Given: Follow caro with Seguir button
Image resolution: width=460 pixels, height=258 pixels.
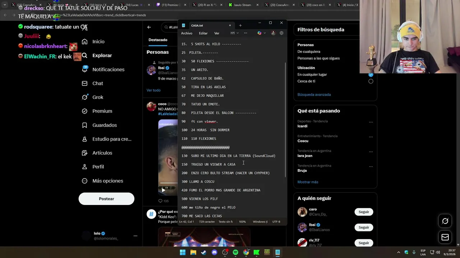Looking at the screenshot, I should point(364,212).
